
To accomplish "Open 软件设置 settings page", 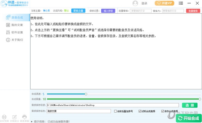I will [x=15, y=32].
